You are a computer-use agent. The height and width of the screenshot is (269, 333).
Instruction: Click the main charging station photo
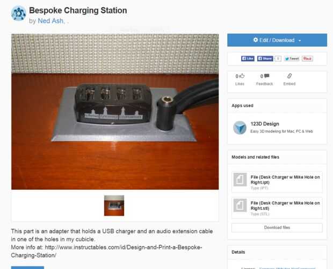coord(115,112)
